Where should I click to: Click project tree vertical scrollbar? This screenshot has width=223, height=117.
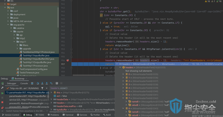(x=58, y=17)
